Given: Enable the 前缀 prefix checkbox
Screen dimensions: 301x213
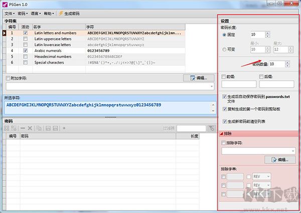Looking at the screenshot, I should coord(223,77).
